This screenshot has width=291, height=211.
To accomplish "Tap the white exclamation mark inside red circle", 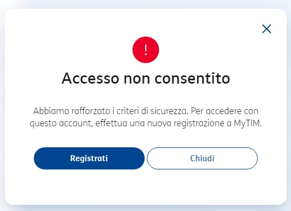I will (146, 50).
